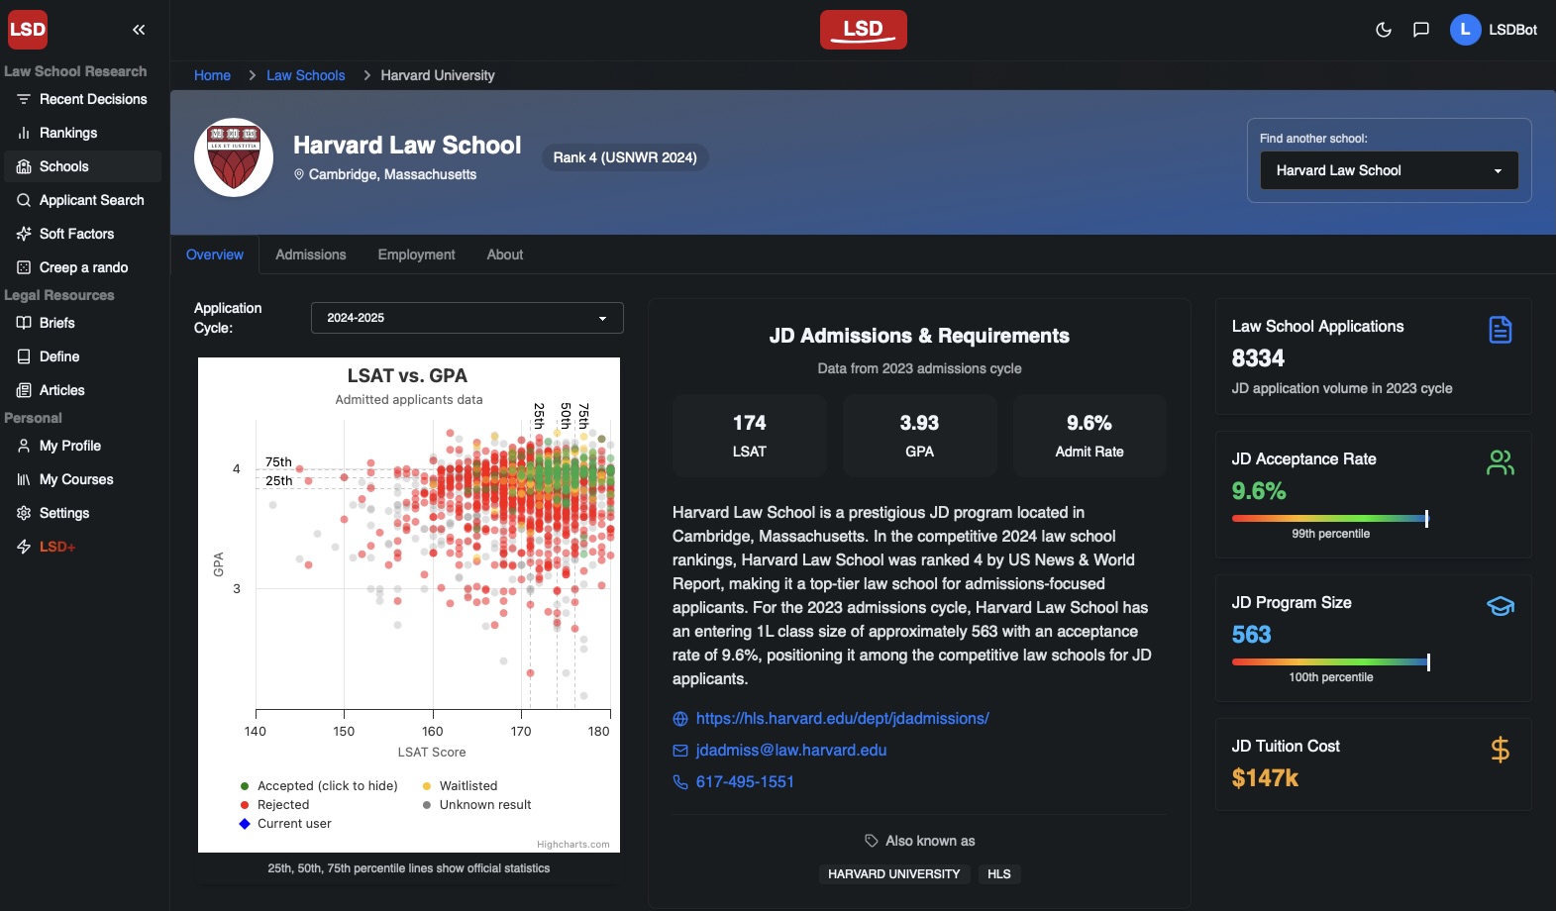Open Soft Factors in the sidebar
1556x911 pixels.
coord(76,234)
